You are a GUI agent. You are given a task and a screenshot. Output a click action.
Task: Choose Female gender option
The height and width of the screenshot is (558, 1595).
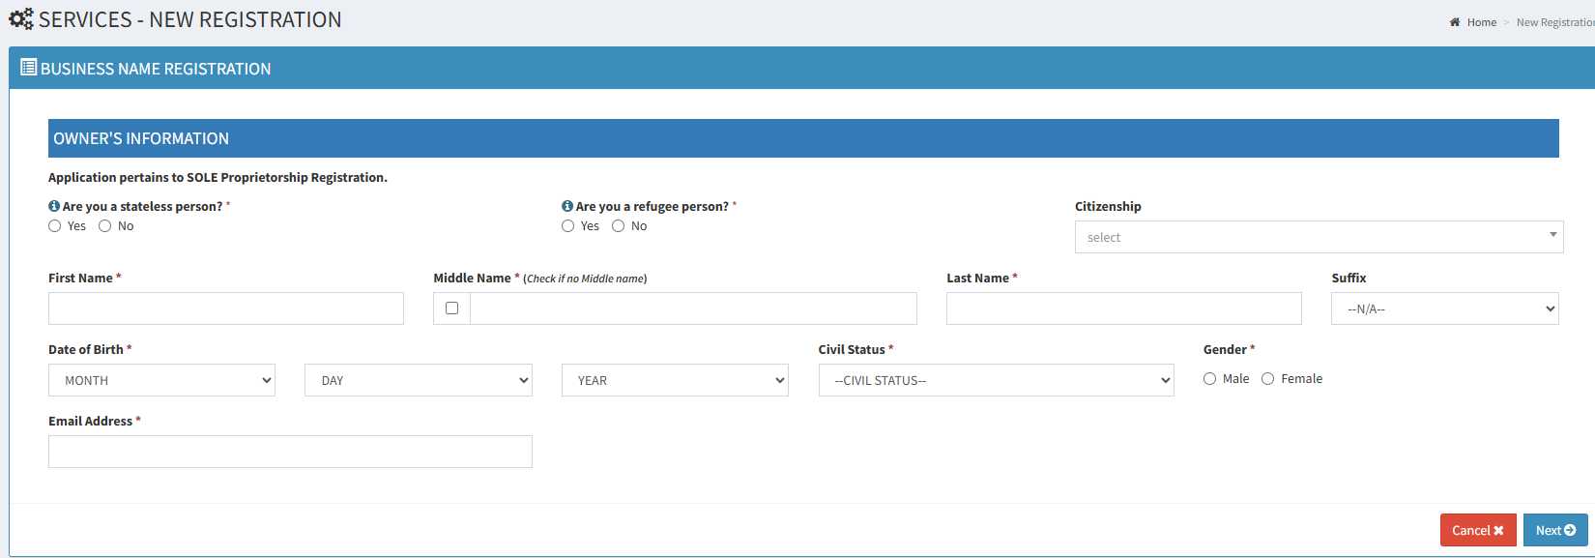click(x=1268, y=379)
